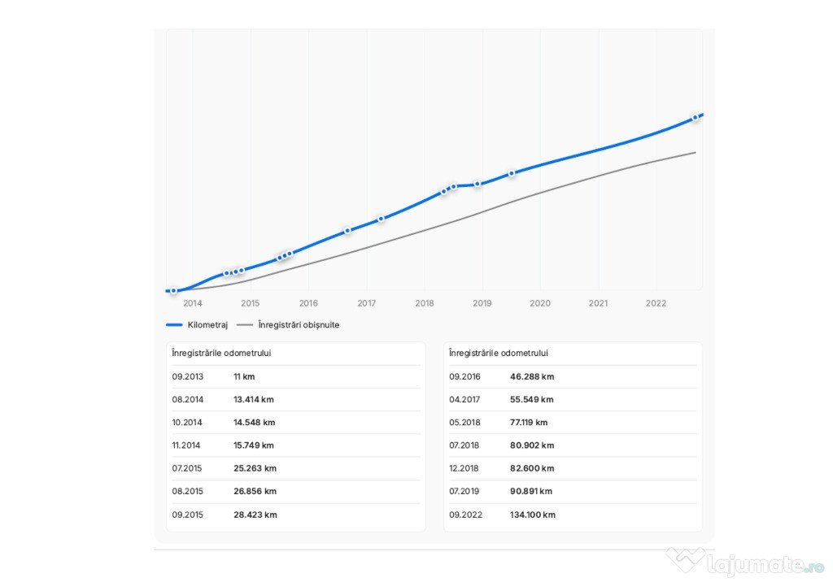Toggle the Kilometraj legend item
Viewport: 833px width, 582px height.
coord(197,324)
